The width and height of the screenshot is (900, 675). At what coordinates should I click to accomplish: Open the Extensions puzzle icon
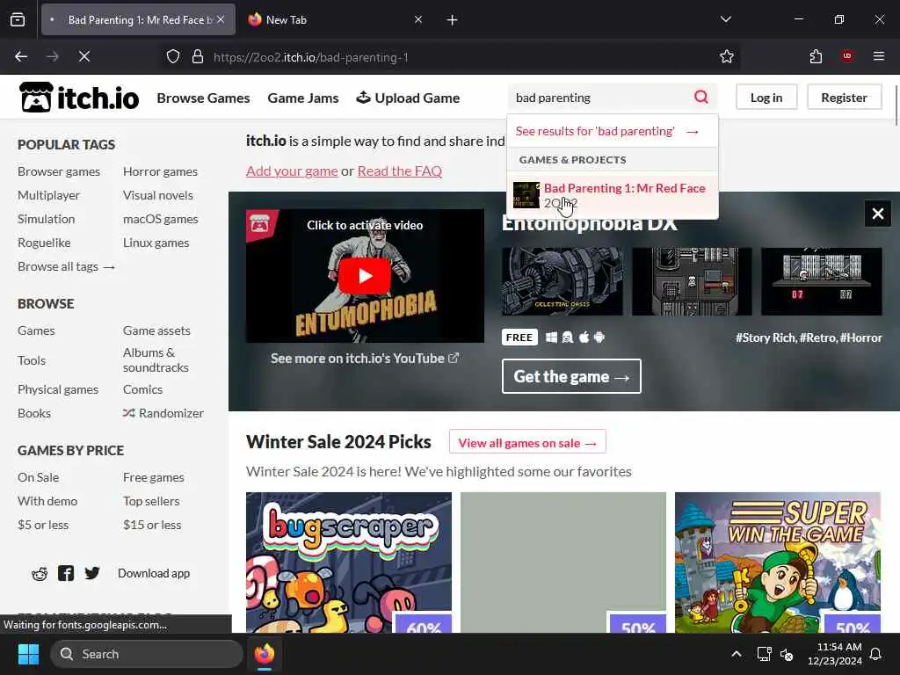click(x=816, y=56)
